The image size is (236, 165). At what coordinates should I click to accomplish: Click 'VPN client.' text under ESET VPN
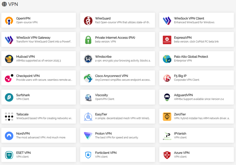(x=23, y=157)
